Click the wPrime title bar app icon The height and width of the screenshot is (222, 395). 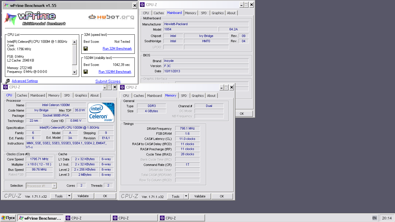click(x=6, y=5)
